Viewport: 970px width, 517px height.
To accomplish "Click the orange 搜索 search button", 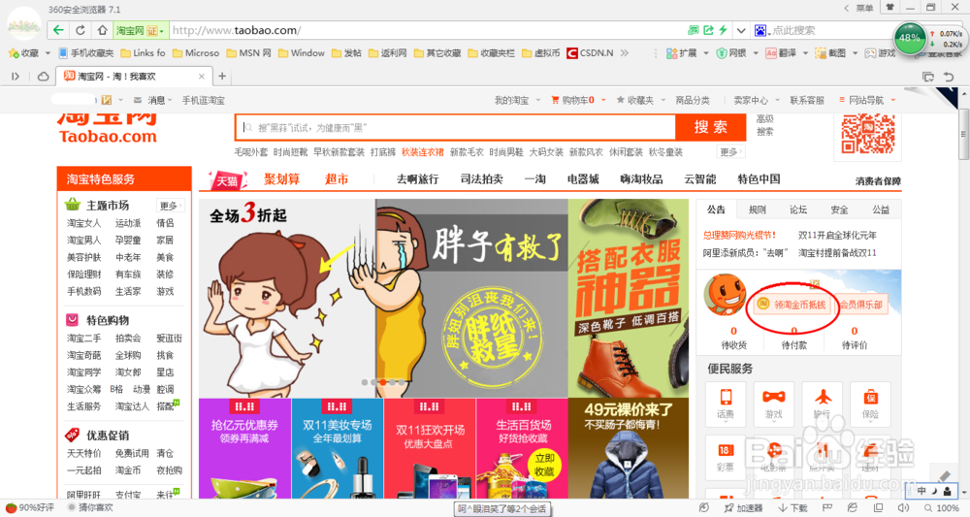I will (710, 127).
